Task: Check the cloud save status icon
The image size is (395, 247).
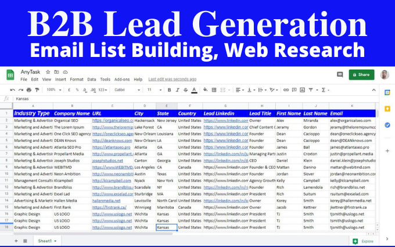Action: click(x=65, y=72)
